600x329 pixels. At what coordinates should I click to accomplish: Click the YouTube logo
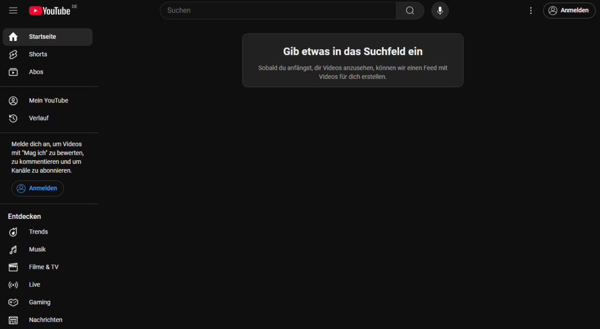50,11
